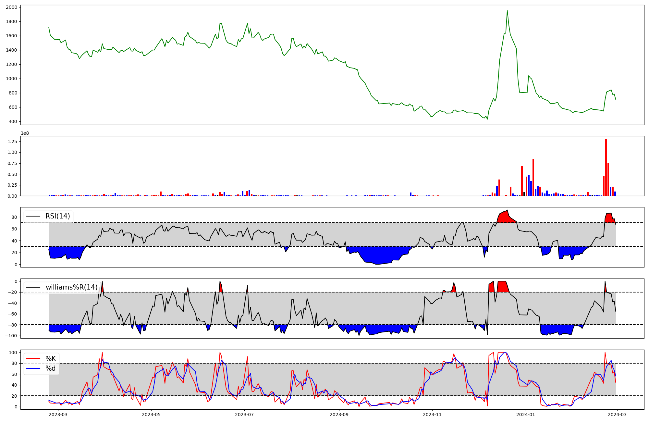
Task: Click the 1e8 exponent label above volume chart
Action: [x=25, y=133]
